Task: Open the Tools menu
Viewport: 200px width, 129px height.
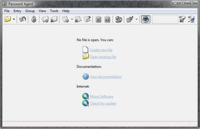Action: tap(54, 11)
